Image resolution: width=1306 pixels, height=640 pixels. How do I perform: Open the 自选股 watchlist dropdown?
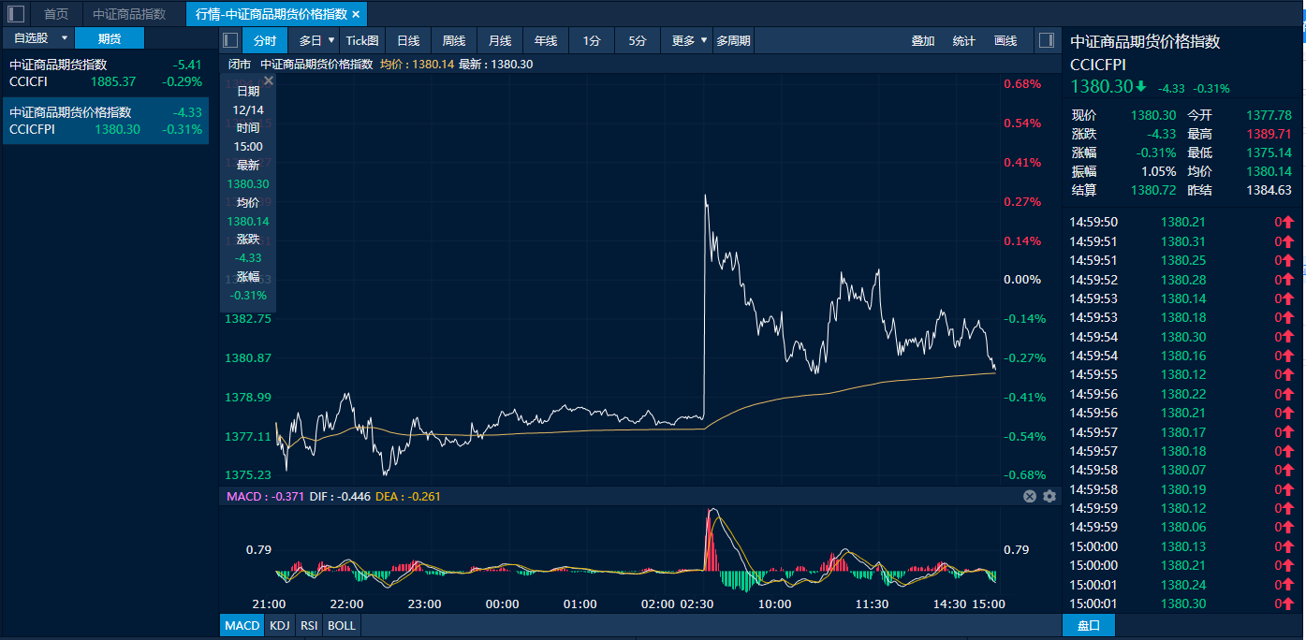point(36,38)
